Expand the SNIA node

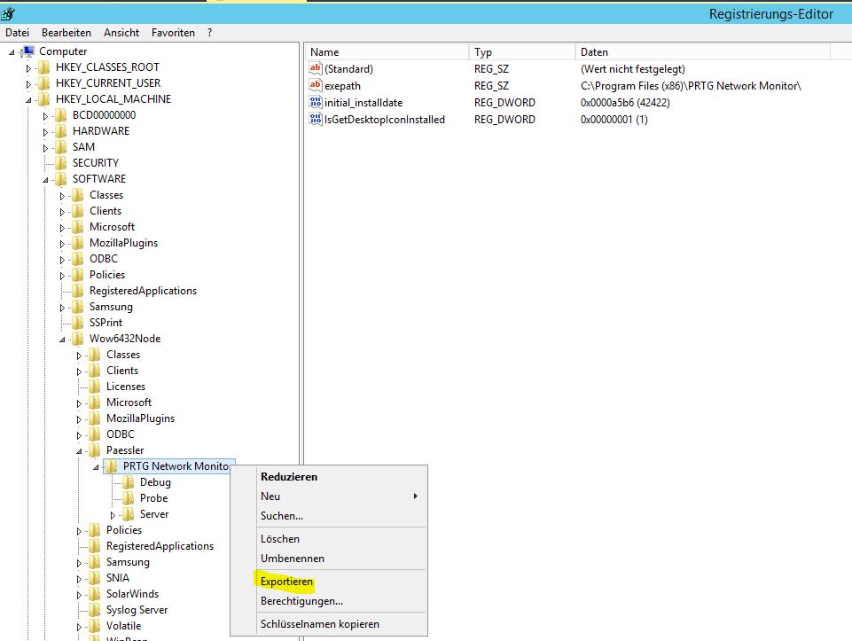[79, 579]
